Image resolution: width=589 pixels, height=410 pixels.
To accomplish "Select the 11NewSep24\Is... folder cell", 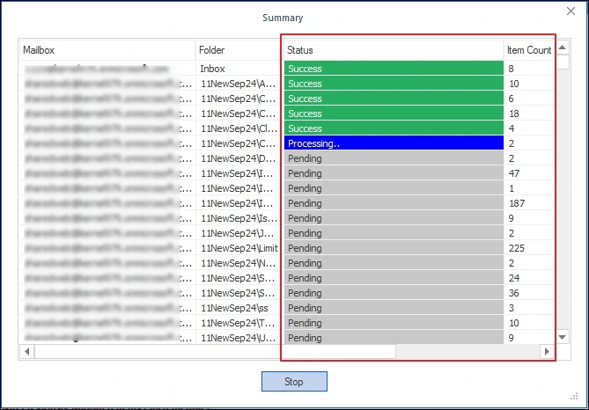I will click(x=238, y=218).
